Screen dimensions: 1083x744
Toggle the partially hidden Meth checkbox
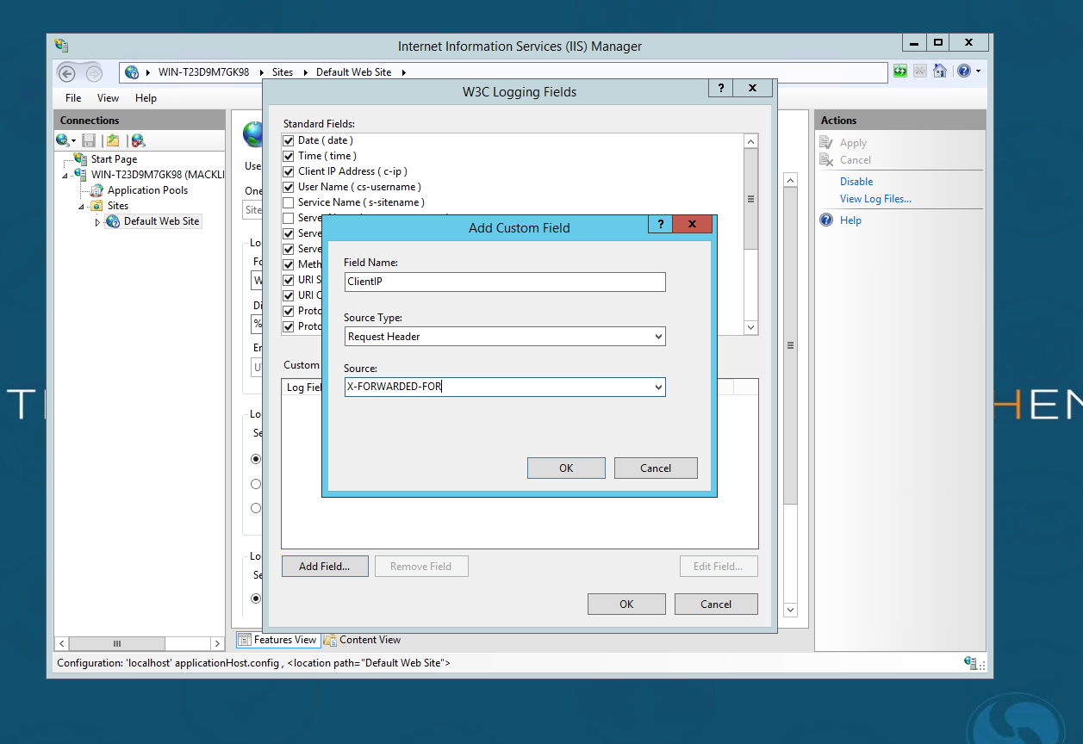[289, 264]
